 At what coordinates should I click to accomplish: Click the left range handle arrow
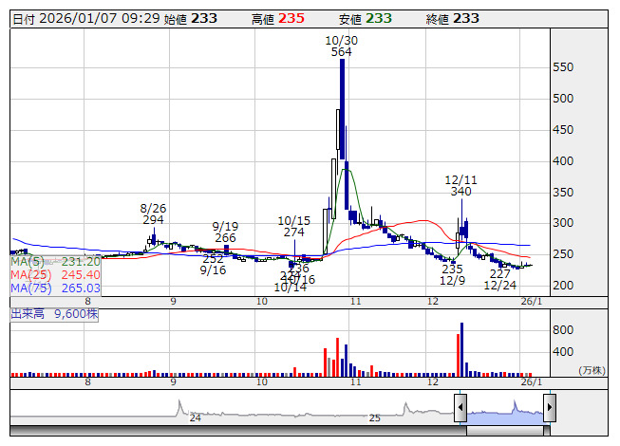click(x=460, y=408)
